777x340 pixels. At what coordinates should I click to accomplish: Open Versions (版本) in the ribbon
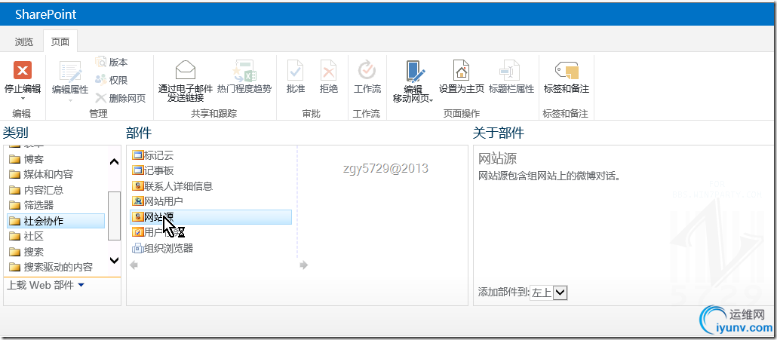point(112,63)
